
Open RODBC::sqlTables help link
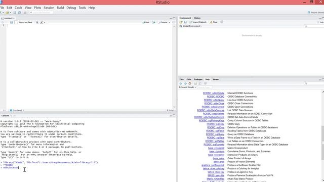(215, 141)
